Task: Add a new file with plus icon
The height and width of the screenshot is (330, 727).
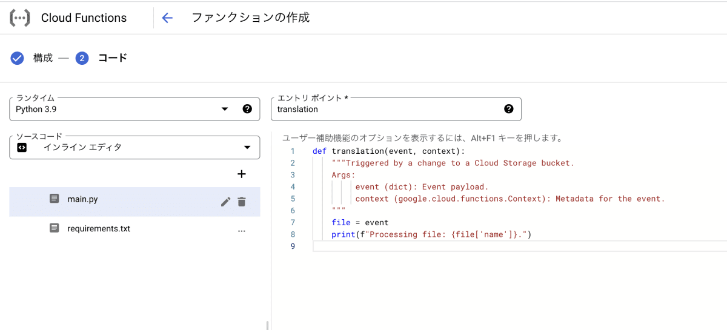Action: point(242,174)
